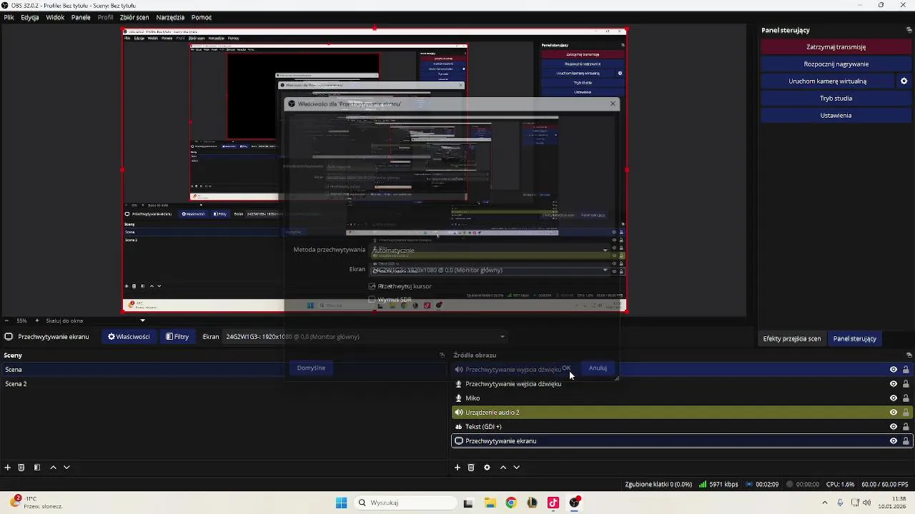Remove the selected scene with the Sceny trash icon
This screenshot has height=514, width=915.
pos(21,468)
